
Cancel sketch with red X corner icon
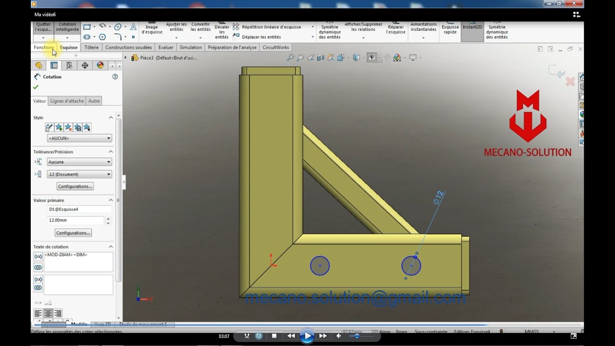[570, 82]
